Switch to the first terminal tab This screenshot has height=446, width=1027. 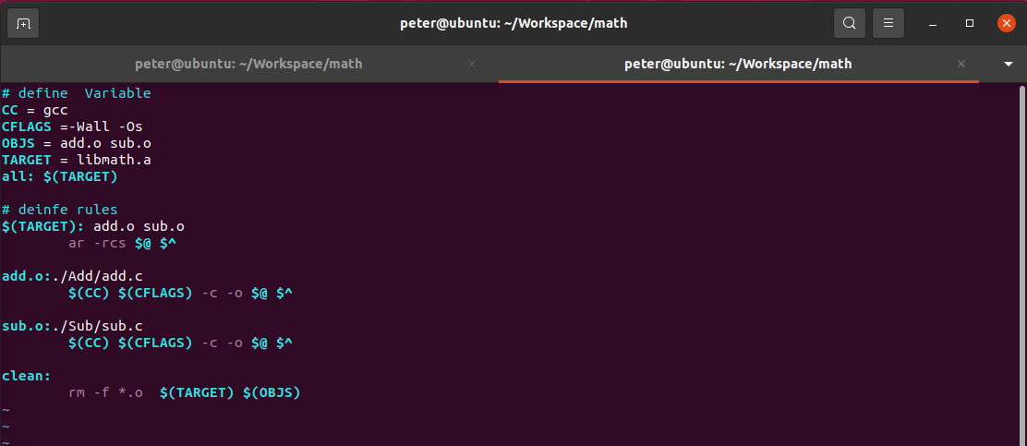click(x=248, y=64)
